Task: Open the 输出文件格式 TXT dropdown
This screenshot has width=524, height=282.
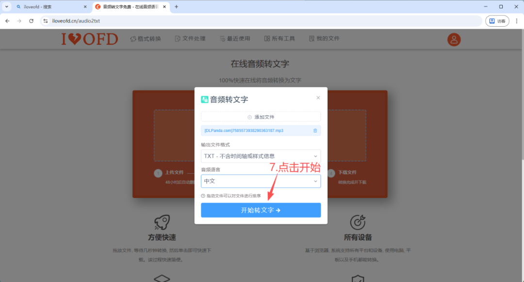Action: [x=261, y=156]
